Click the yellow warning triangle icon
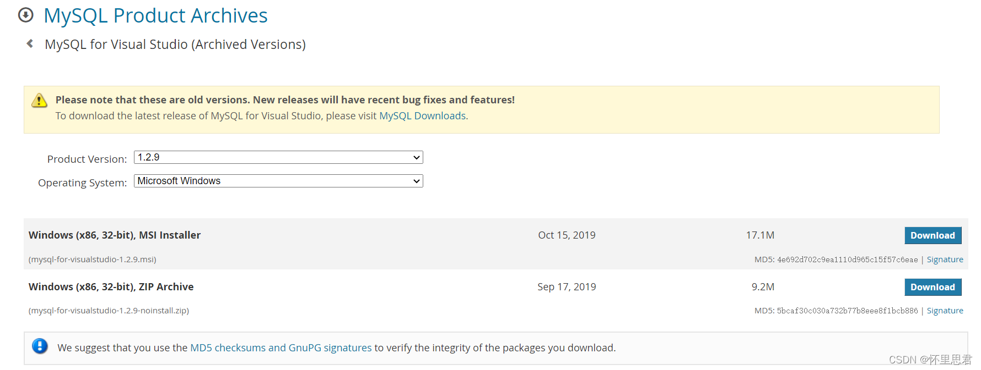This screenshot has height=370, width=981. (x=39, y=101)
